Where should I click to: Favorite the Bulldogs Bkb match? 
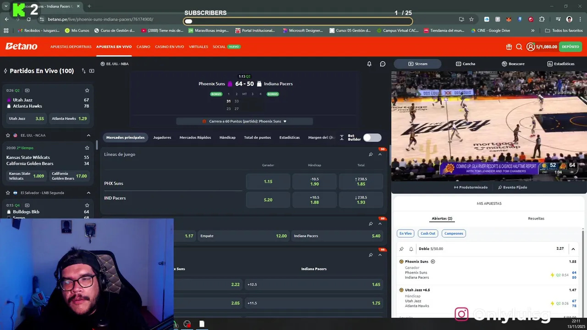point(87,205)
